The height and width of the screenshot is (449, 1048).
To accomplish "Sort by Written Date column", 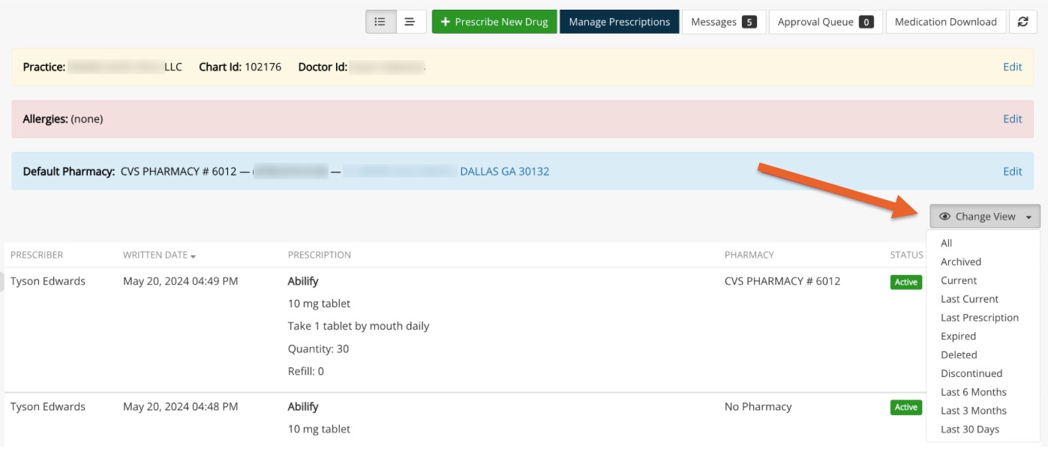I will point(159,255).
